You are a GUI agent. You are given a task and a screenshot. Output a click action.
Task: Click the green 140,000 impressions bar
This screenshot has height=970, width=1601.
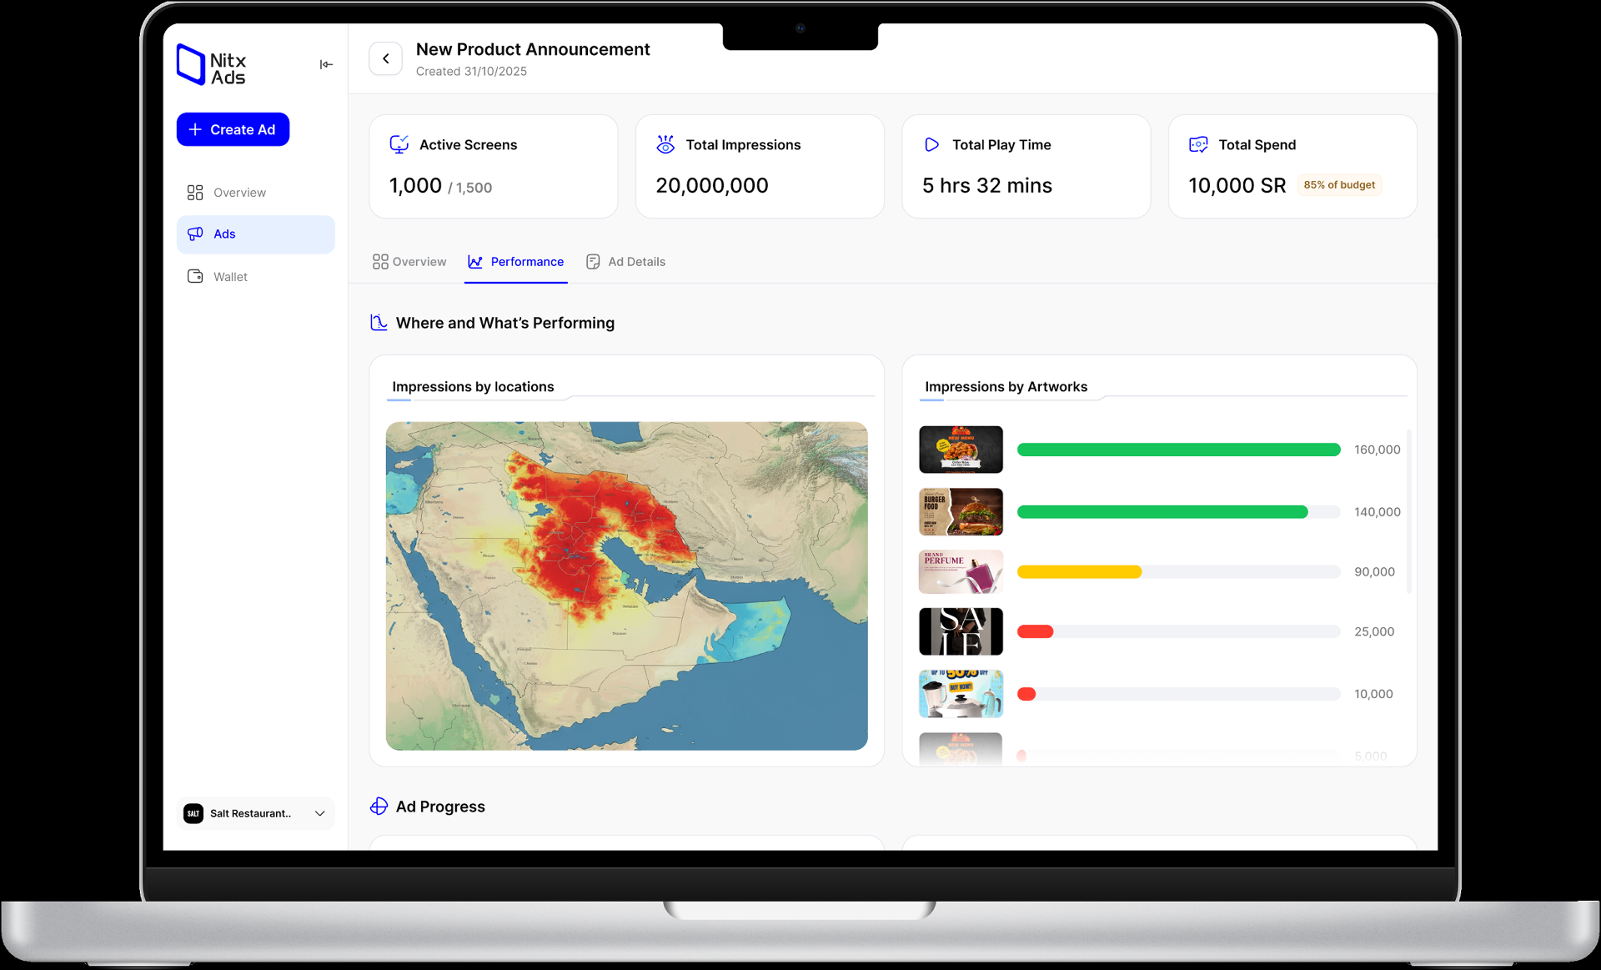click(x=1162, y=512)
